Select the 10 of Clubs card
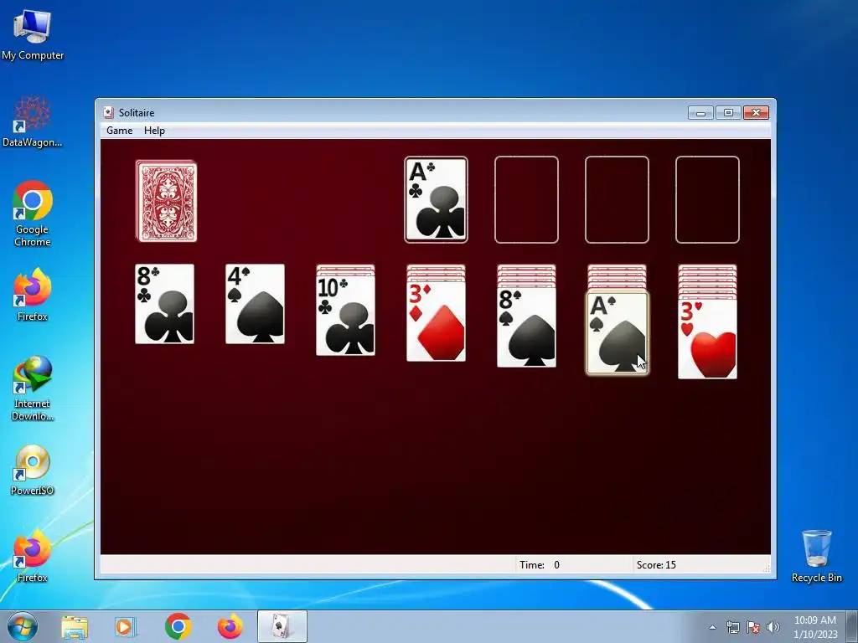 (345, 316)
